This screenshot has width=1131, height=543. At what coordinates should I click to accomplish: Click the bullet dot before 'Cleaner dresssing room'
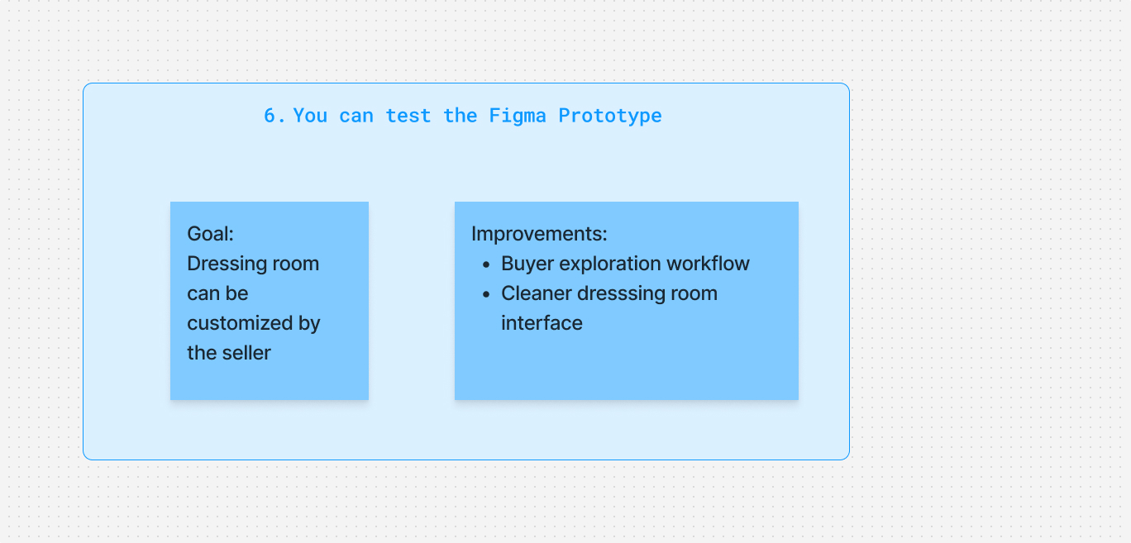[487, 294]
